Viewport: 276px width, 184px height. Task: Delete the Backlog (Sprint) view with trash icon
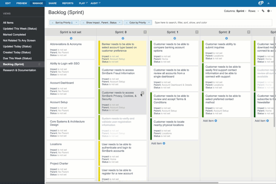pos(39,64)
